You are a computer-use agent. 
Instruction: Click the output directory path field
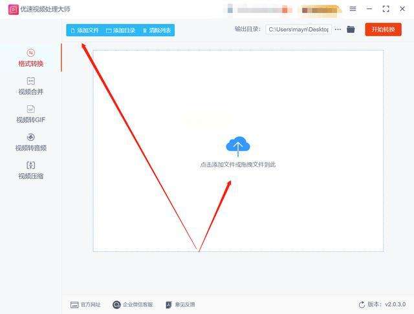point(299,30)
